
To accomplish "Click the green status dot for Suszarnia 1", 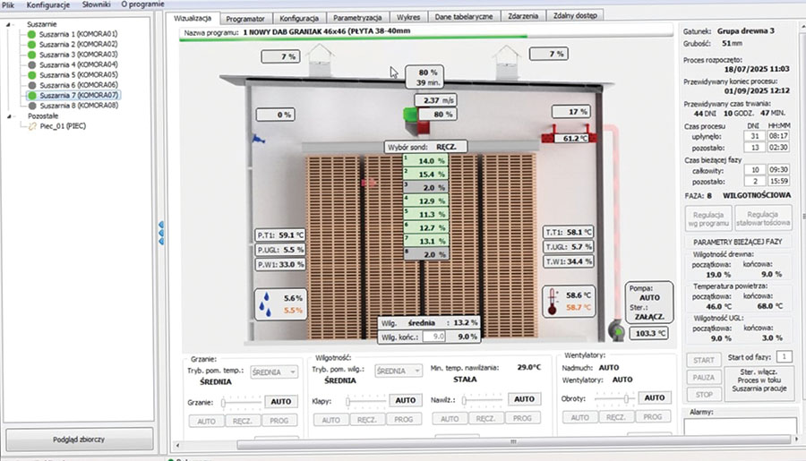I will [30, 35].
